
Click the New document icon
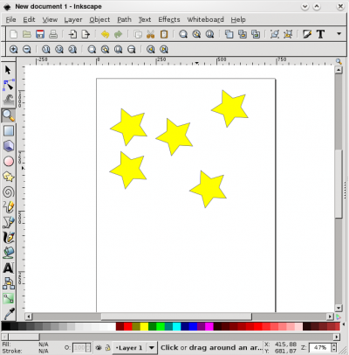coord(14,34)
